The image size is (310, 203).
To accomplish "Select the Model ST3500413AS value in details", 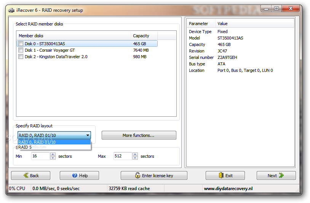I will (230, 38).
